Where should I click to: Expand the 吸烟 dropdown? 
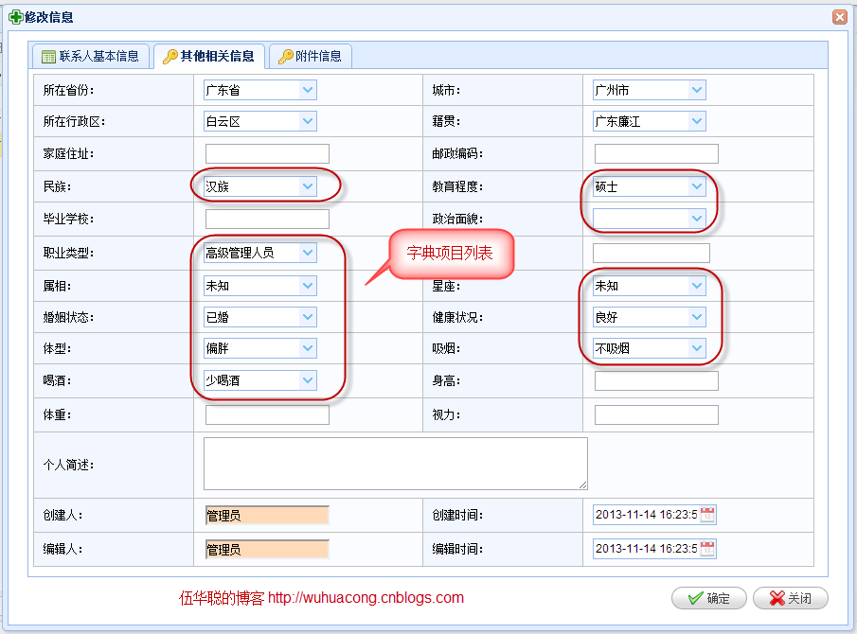point(697,348)
